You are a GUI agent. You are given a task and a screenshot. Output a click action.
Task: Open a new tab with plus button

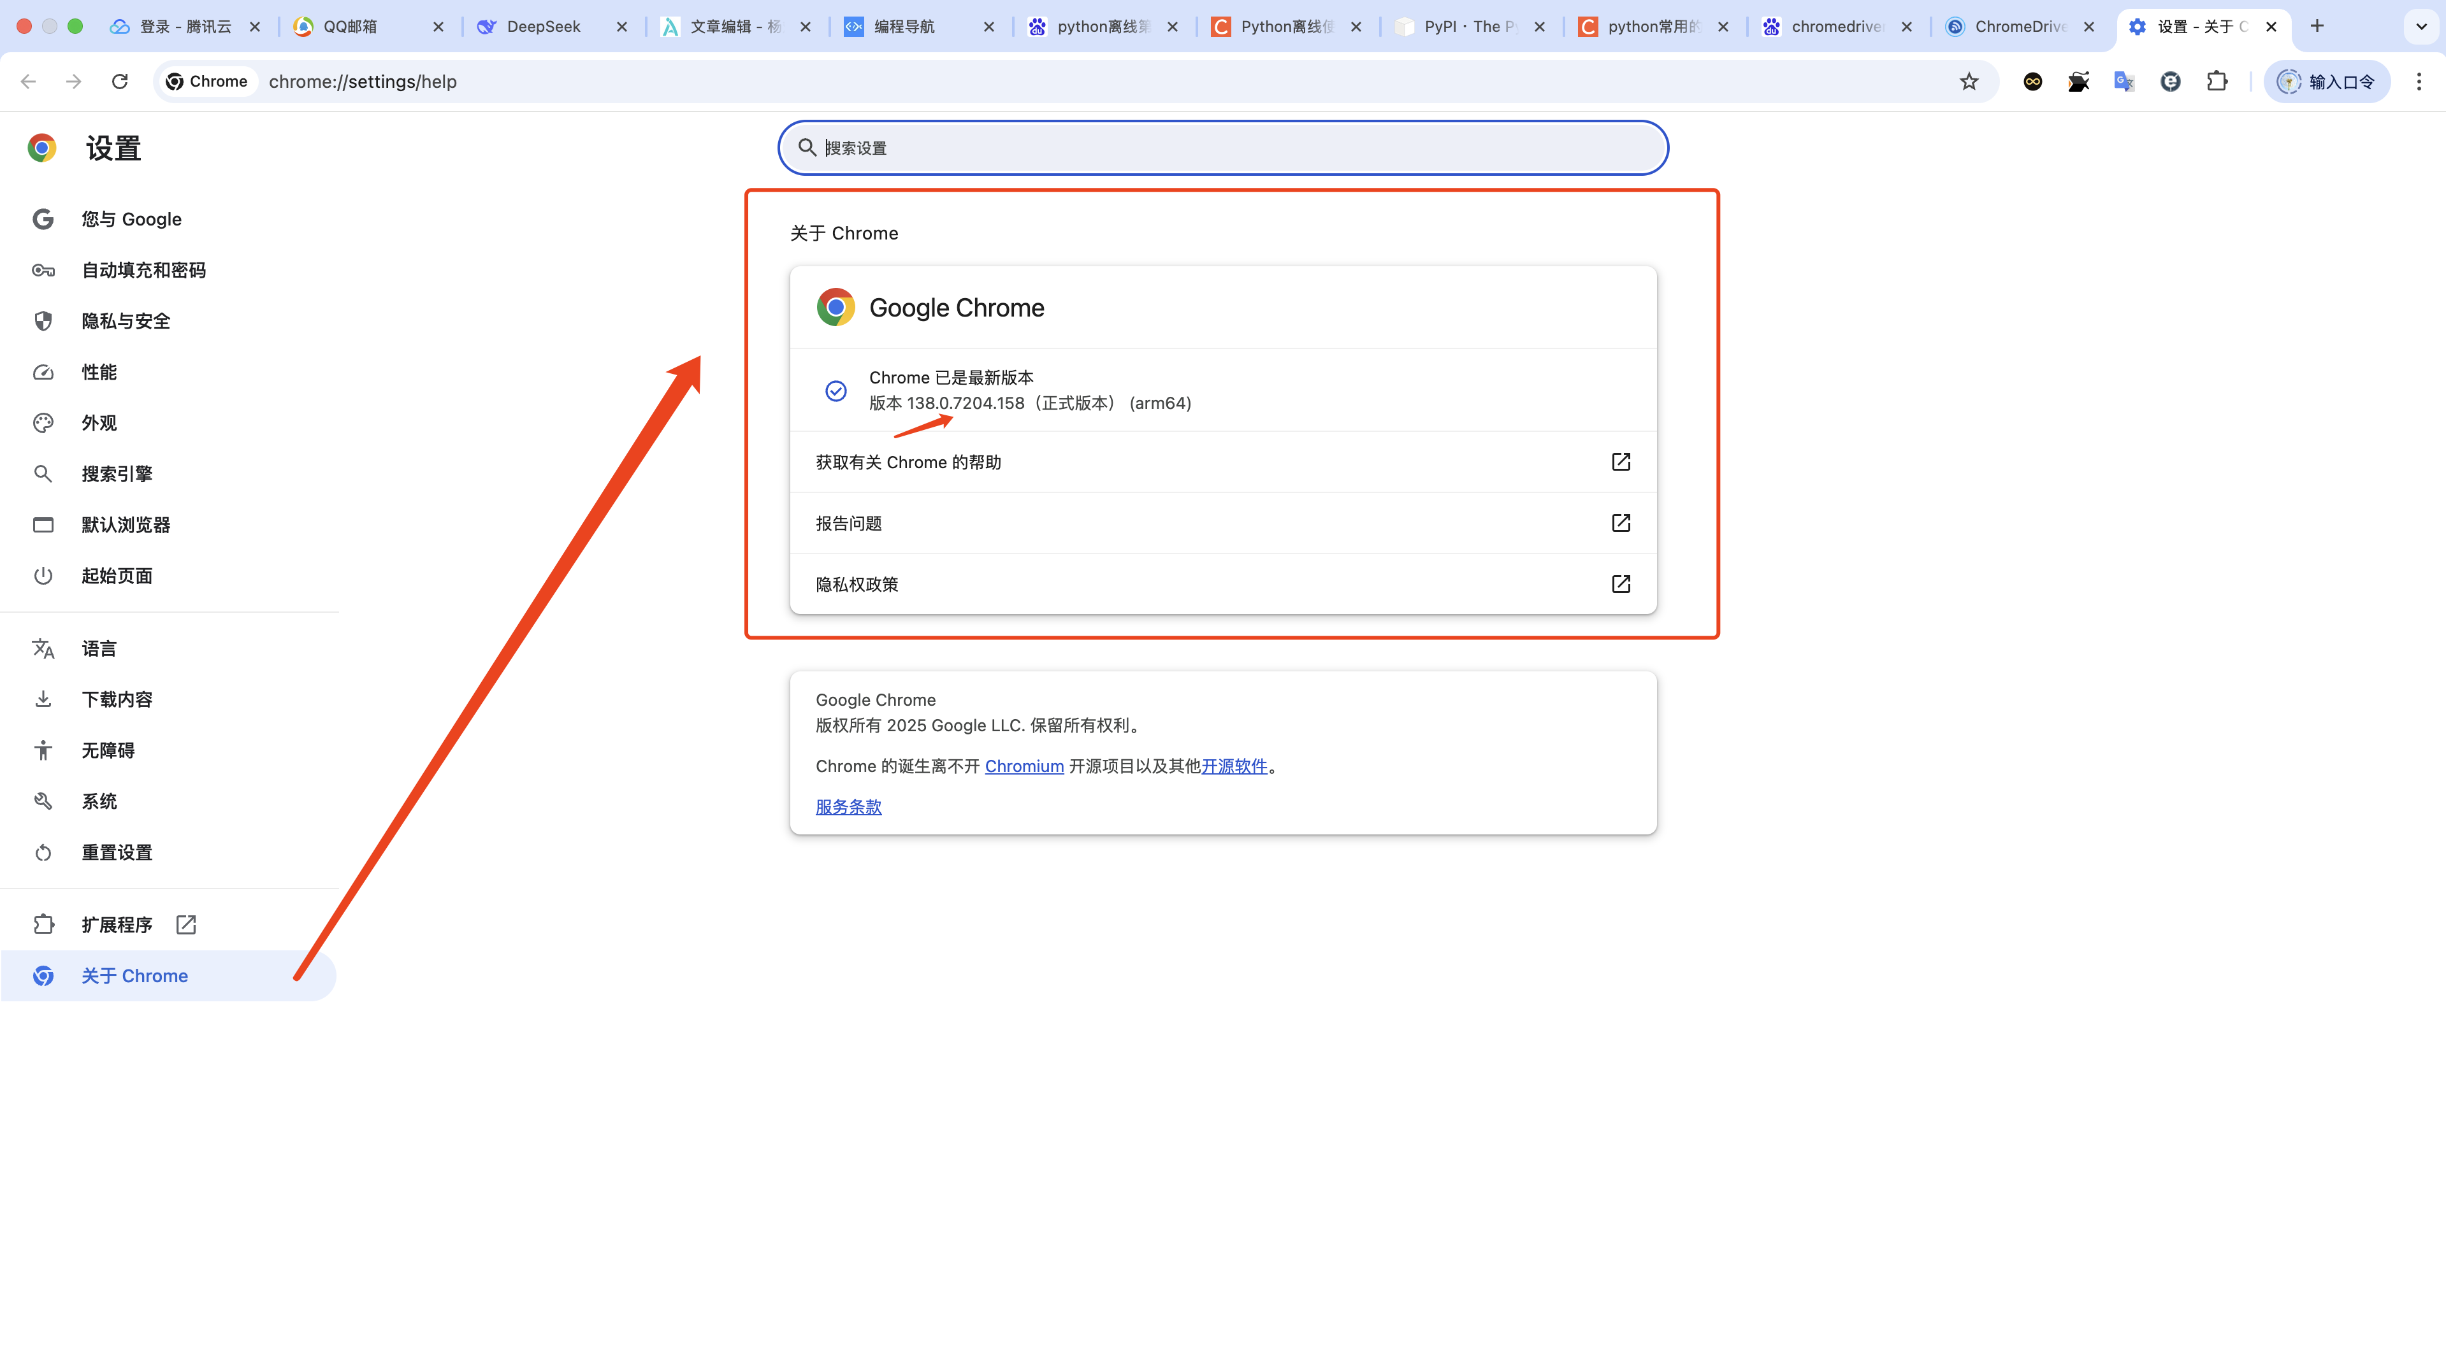pyautogui.click(x=2317, y=27)
